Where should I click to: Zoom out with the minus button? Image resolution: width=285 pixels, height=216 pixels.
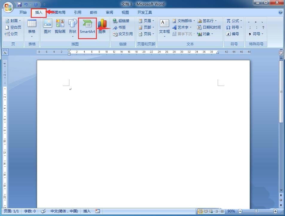pos(240,211)
